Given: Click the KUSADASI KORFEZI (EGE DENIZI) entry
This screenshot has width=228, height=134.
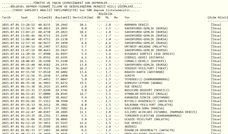Looking at the screenshot, I should click(149, 54).
